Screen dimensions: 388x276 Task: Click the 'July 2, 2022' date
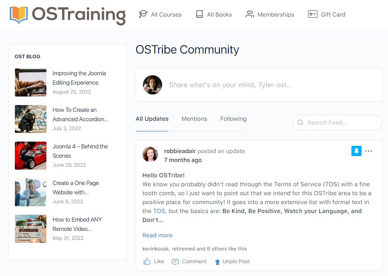click(66, 128)
